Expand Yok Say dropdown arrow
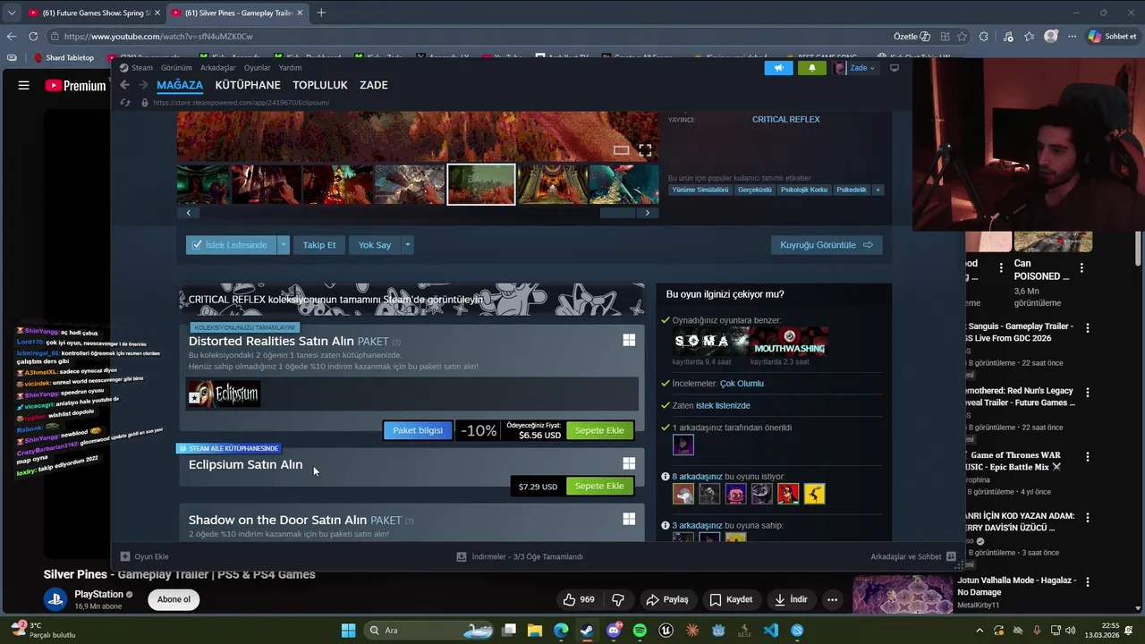 pos(407,245)
